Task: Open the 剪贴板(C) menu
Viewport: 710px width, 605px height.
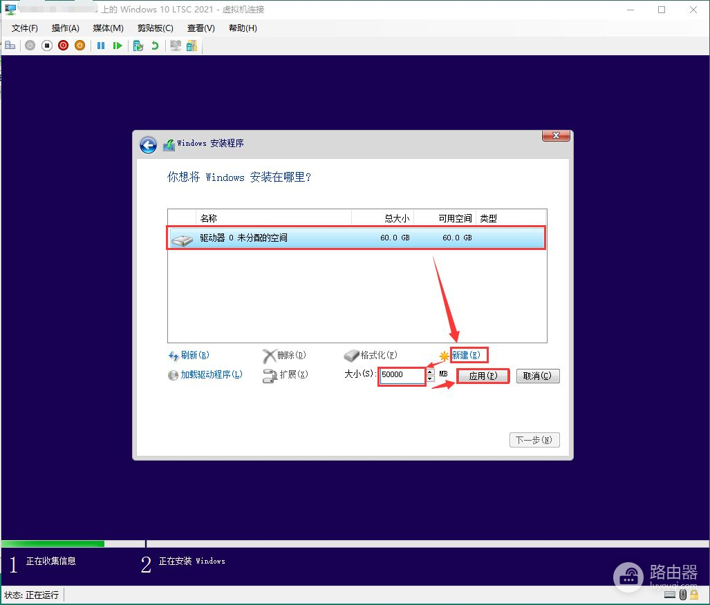Action: (x=155, y=28)
